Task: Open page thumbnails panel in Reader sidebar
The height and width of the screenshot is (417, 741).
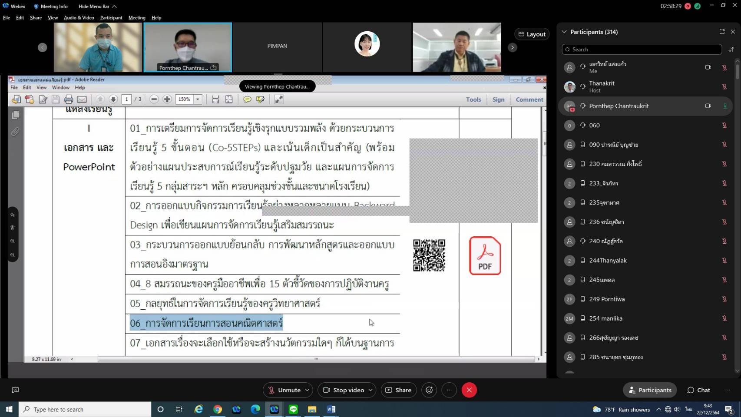Action: [15, 115]
